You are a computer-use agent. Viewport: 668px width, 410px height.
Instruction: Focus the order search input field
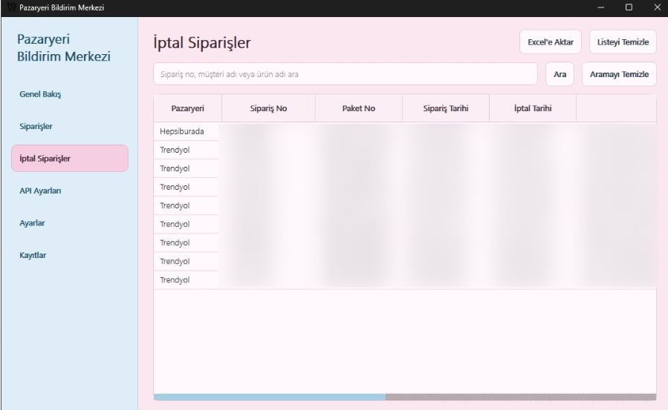tap(346, 74)
